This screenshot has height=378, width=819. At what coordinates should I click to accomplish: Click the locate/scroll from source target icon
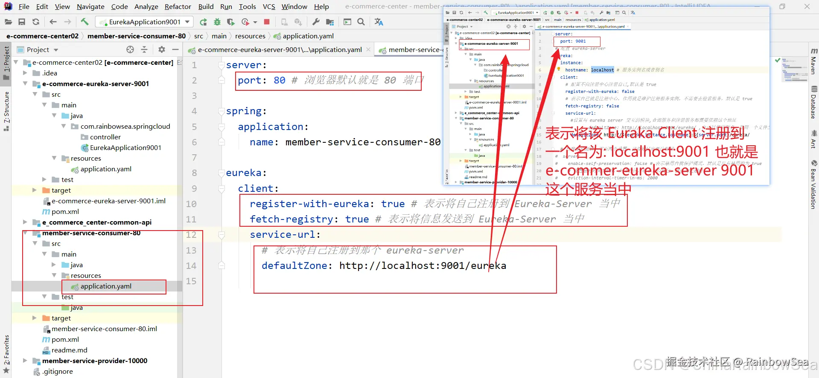[130, 49]
